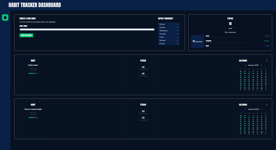Toggle Saturday in Repeat Frequency list
276x150 pixels.
pyautogui.click(x=169, y=40)
